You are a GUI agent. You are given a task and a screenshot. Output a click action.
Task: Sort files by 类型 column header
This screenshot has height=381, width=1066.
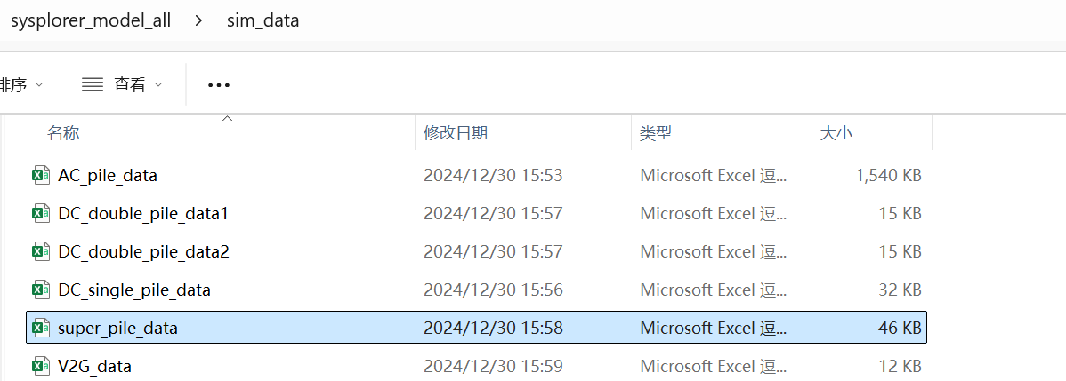pos(656,132)
